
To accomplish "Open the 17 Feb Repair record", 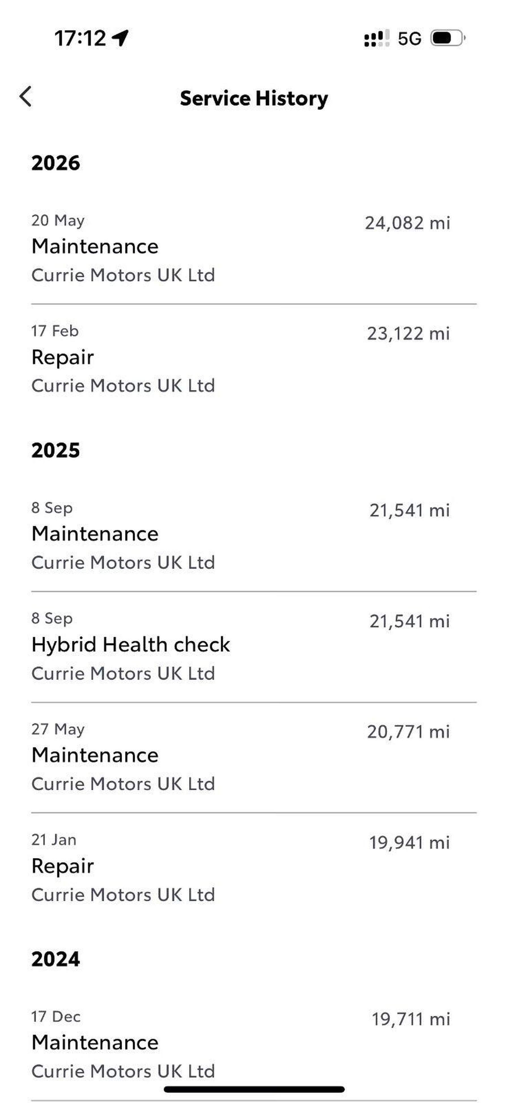I will tap(254, 359).
